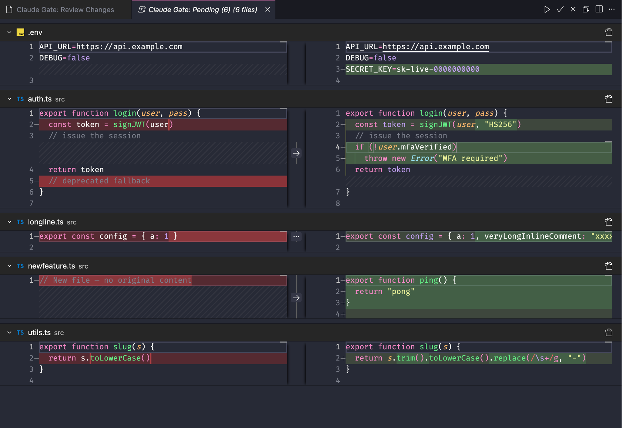This screenshot has width=622, height=428.
Task: Click the run (play) icon in toolbar
Action: [x=547, y=9]
